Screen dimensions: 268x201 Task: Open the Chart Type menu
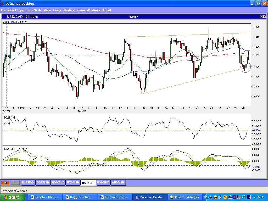click(16, 10)
